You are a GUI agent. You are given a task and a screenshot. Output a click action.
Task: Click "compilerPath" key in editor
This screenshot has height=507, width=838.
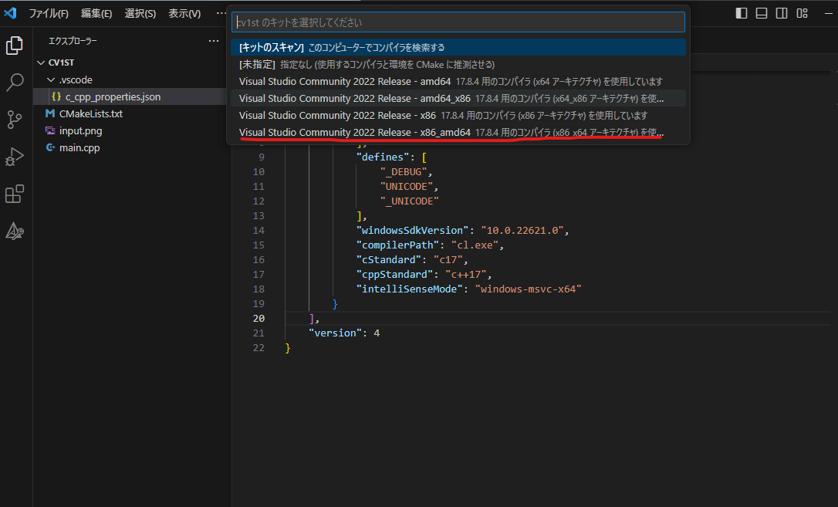point(397,245)
